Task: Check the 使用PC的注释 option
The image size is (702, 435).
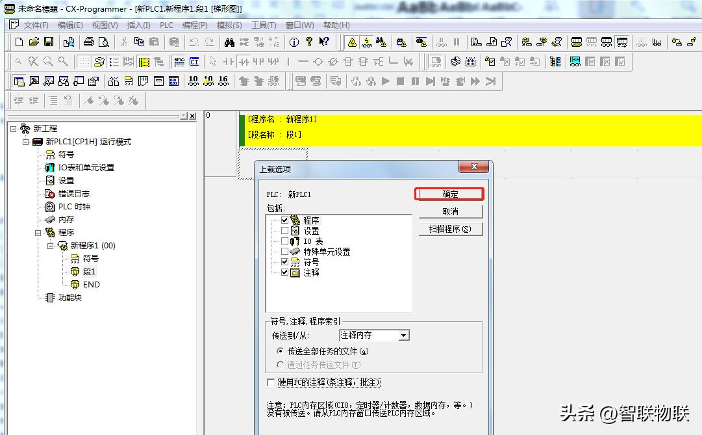Action: (270, 382)
